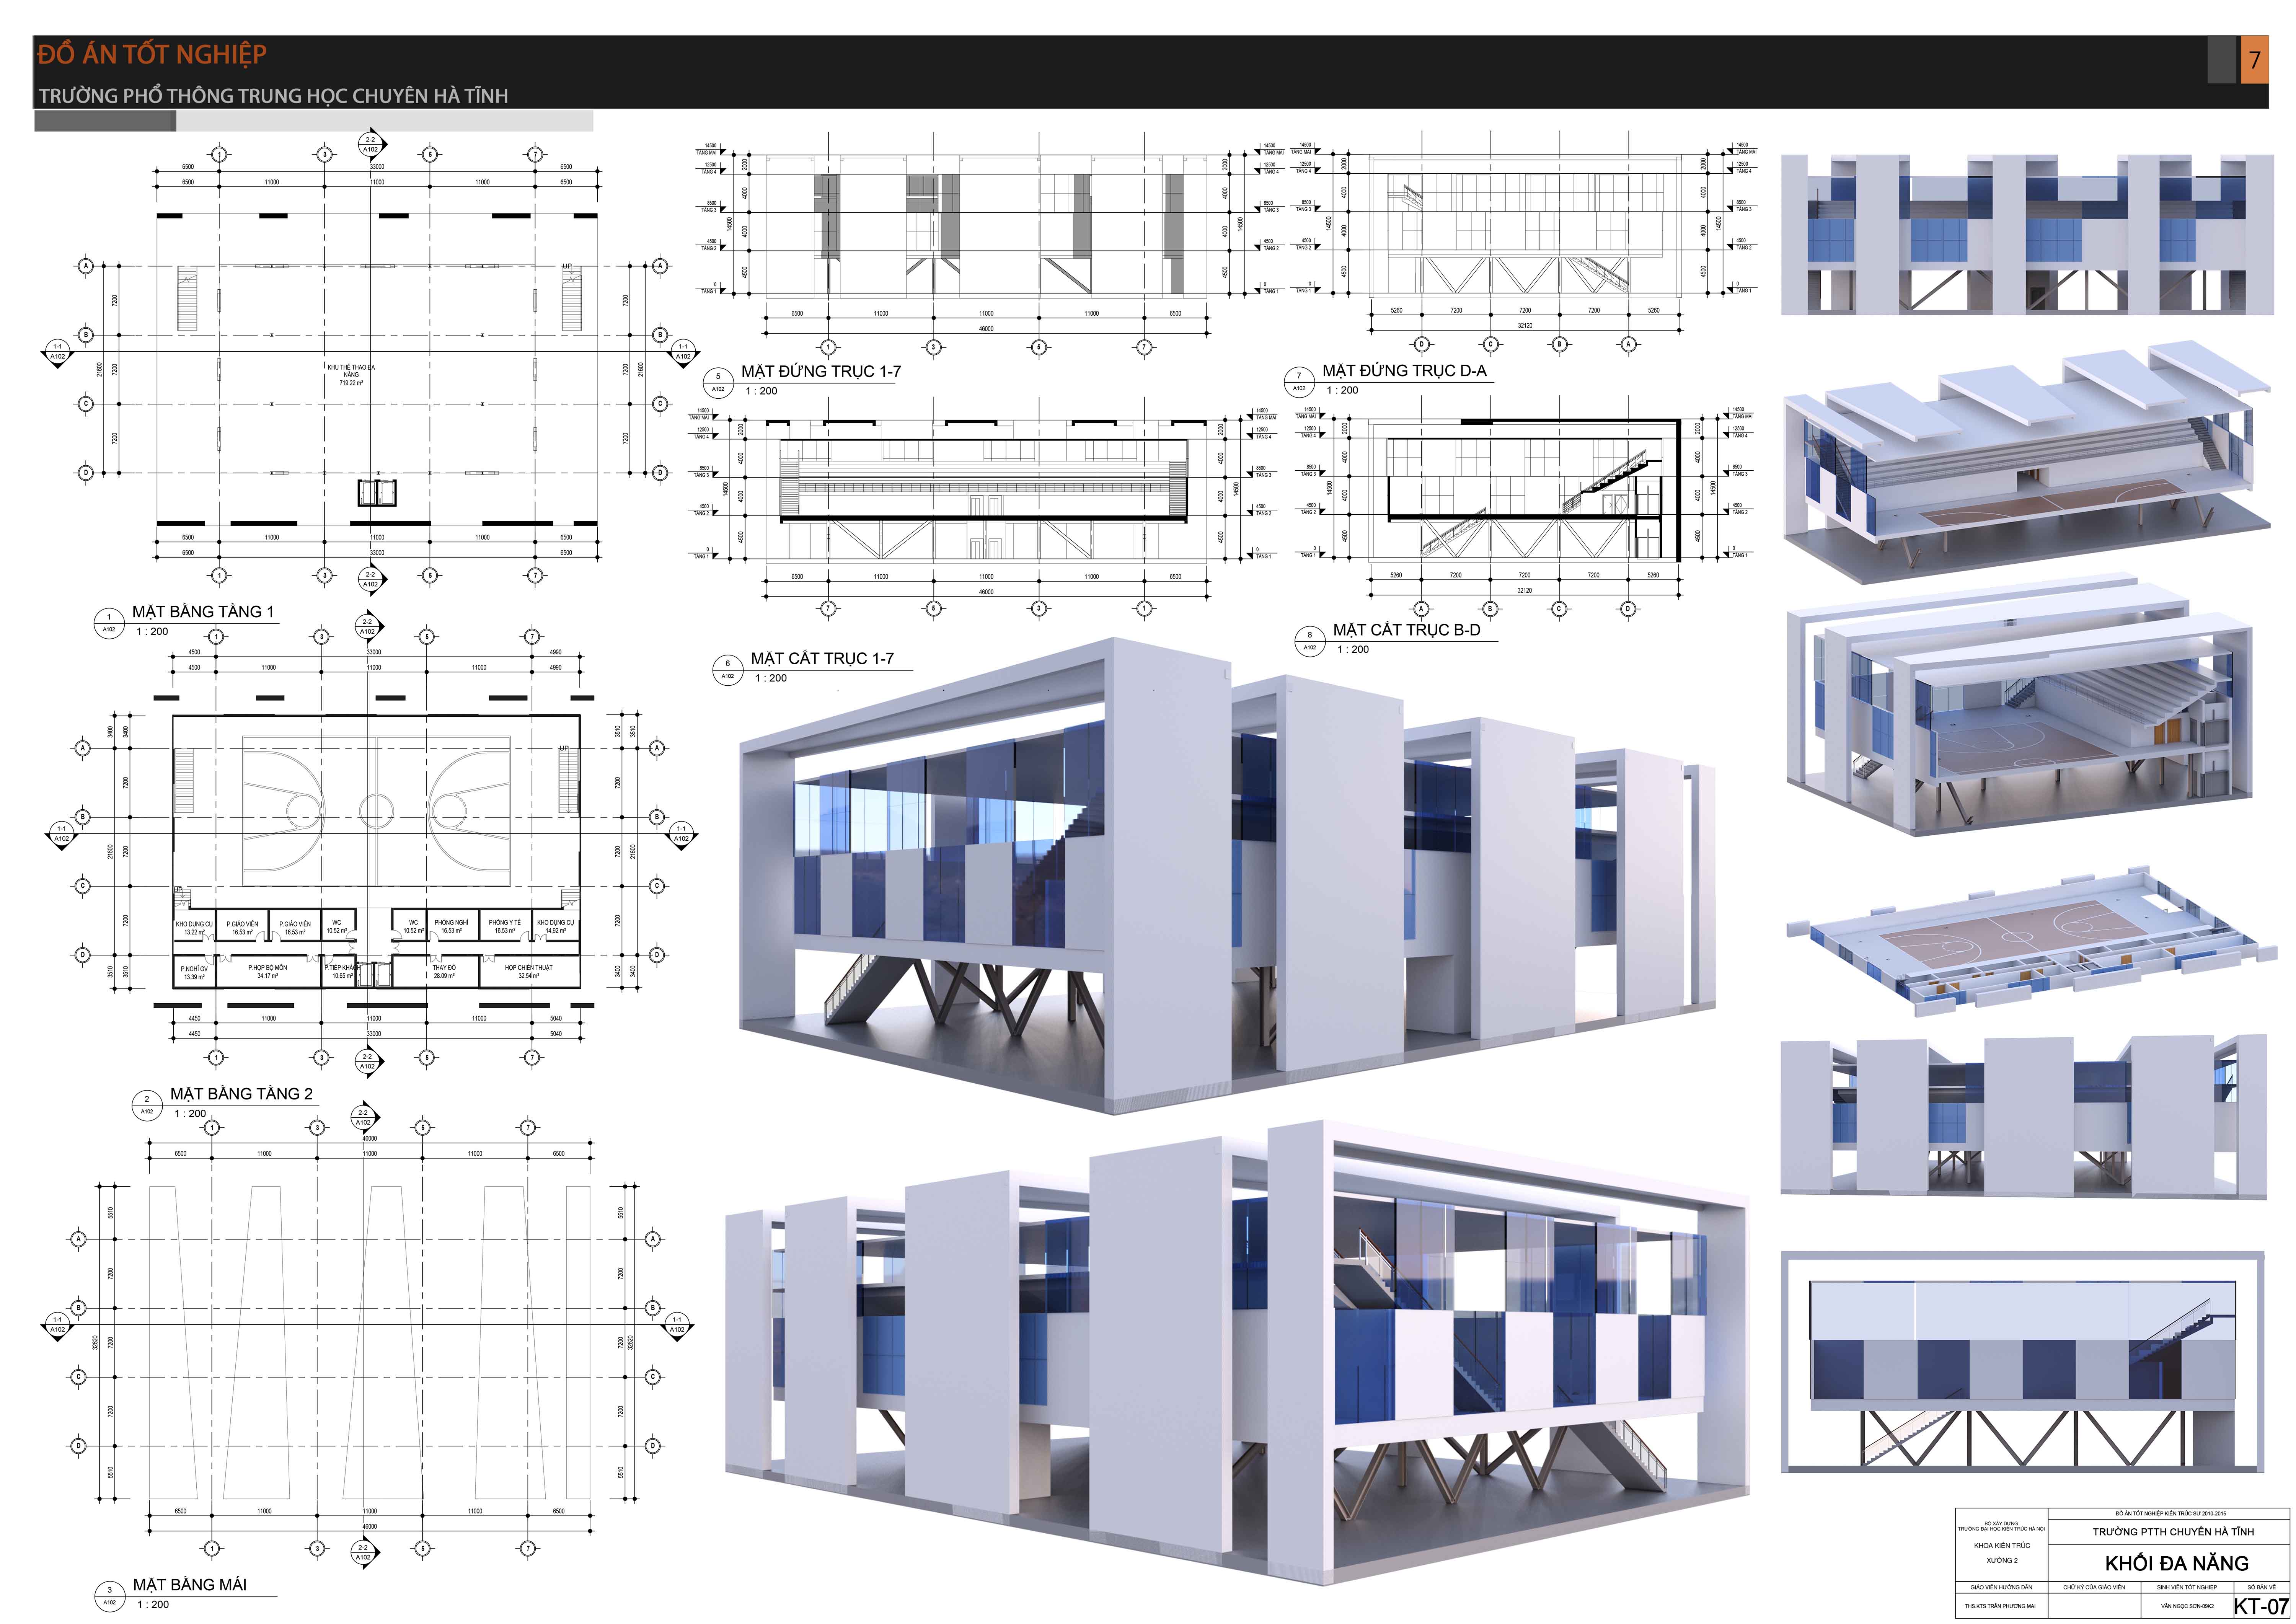Viewport: 2296px width, 1624px height.
Task: Click 'ĐỒ ÁN TỐT NGHIỆP KIẾN TRÚC SƯ 2010-2015' line
Action: coord(2170,1514)
